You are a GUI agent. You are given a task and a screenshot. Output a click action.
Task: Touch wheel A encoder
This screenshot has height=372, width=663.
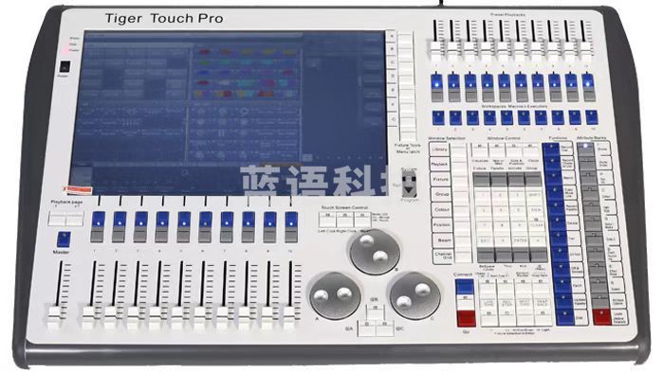336,295
